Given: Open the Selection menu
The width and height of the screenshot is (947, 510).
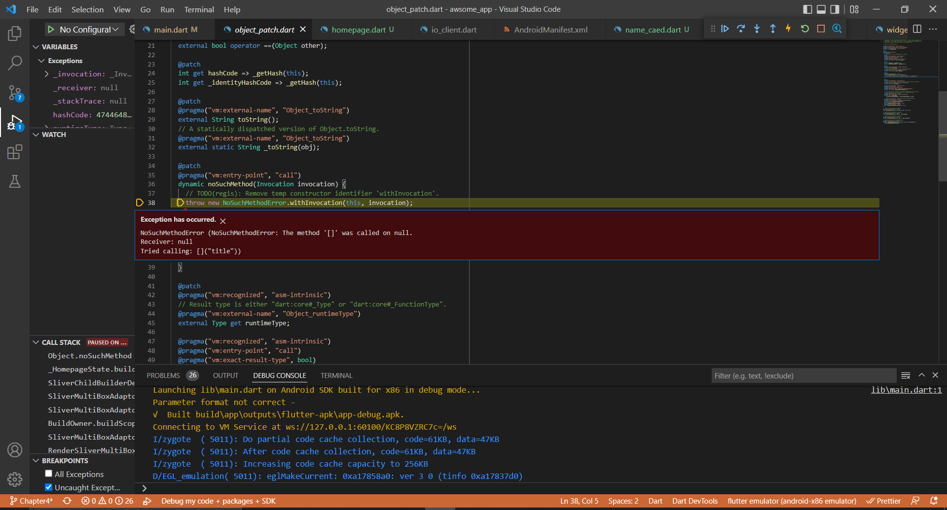Looking at the screenshot, I should pyautogui.click(x=87, y=9).
